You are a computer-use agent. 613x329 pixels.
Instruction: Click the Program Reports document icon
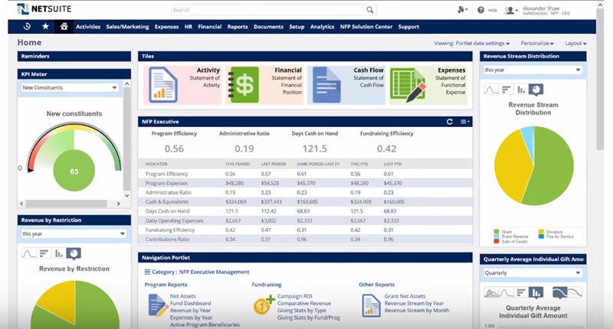(x=157, y=305)
